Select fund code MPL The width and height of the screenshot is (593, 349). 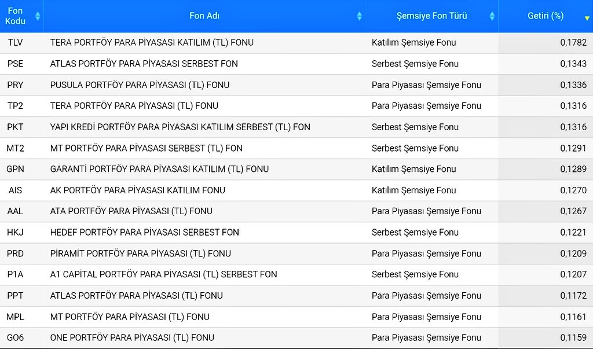(x=15, y=317)
